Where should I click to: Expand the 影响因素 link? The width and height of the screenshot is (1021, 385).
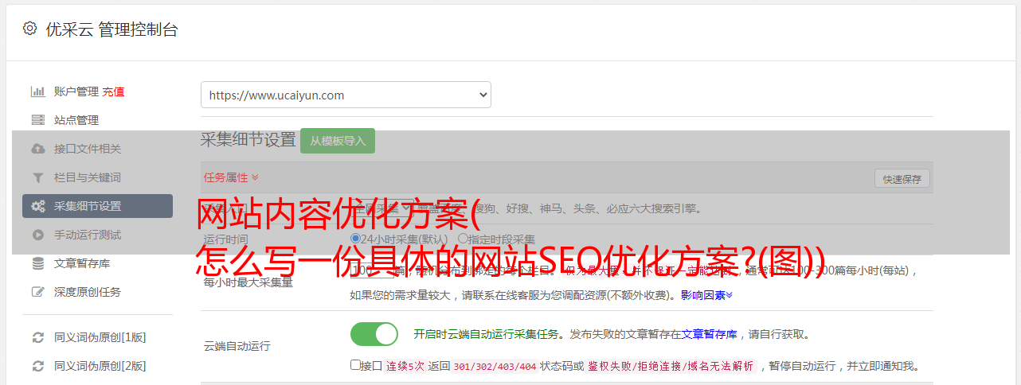pyautogui.click(x=706, y=295)
